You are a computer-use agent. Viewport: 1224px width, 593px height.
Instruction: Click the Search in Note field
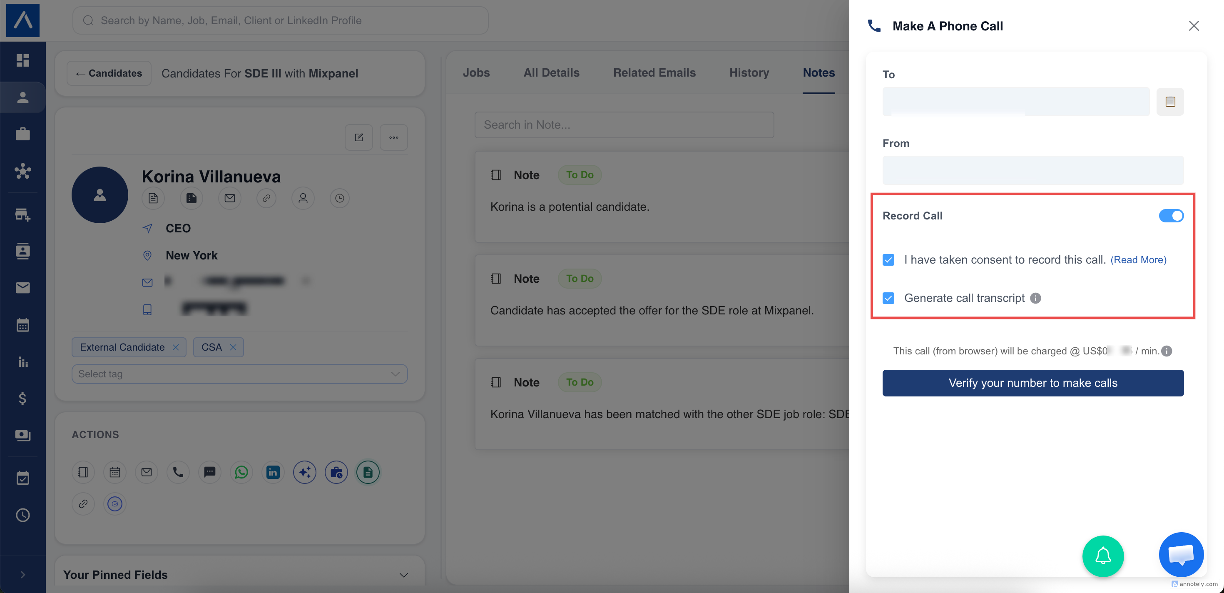(x=624, y=125)
